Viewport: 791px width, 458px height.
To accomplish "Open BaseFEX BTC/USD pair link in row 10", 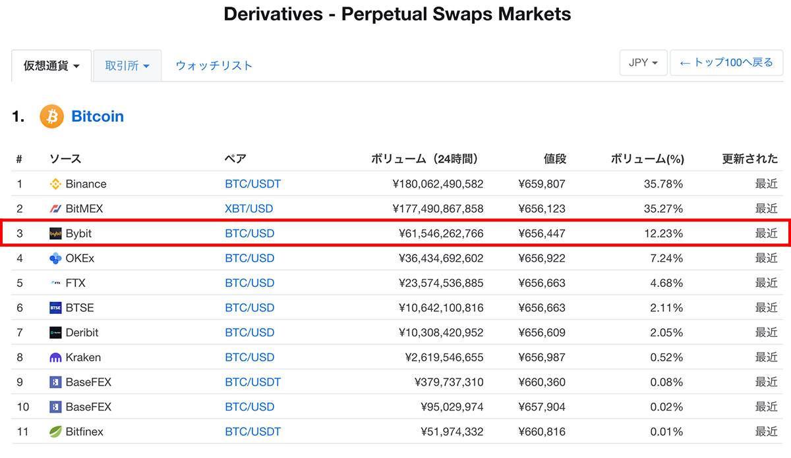I will tap(250, 407).
